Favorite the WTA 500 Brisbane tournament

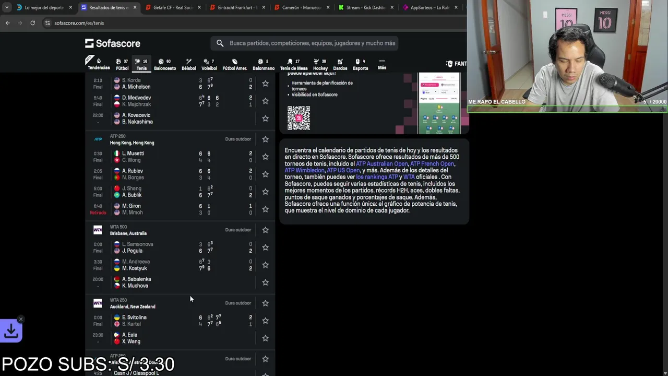pos(265,230)
